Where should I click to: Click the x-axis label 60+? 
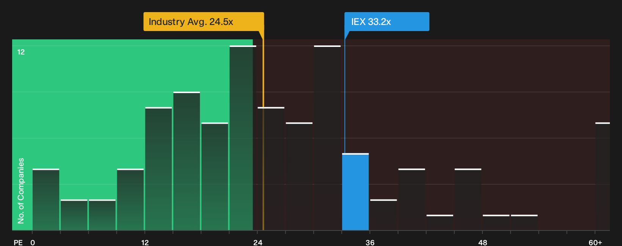pos(595,242)
